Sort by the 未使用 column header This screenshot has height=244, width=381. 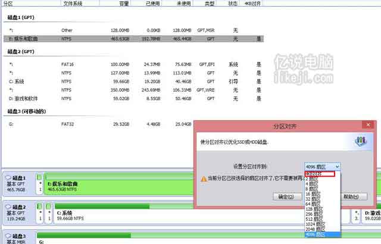tap(177, 3)
